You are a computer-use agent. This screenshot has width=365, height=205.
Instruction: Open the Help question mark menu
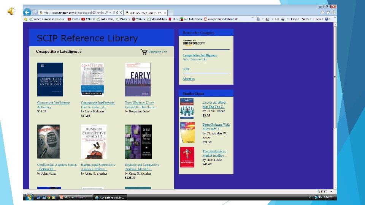click(x=327, y=19)
